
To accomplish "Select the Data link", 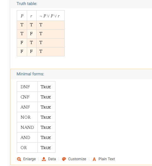I will (52, 159).
